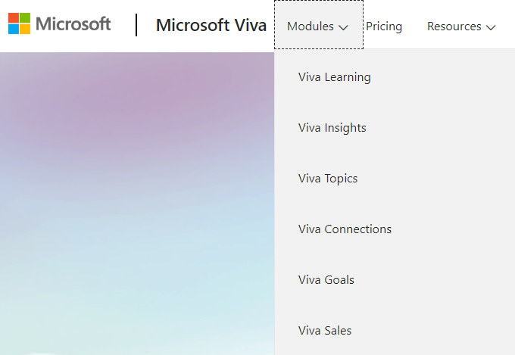This screenshot has height=355, width=515.
Task: Open Viva Sales module page
Action: coord(325,331)
